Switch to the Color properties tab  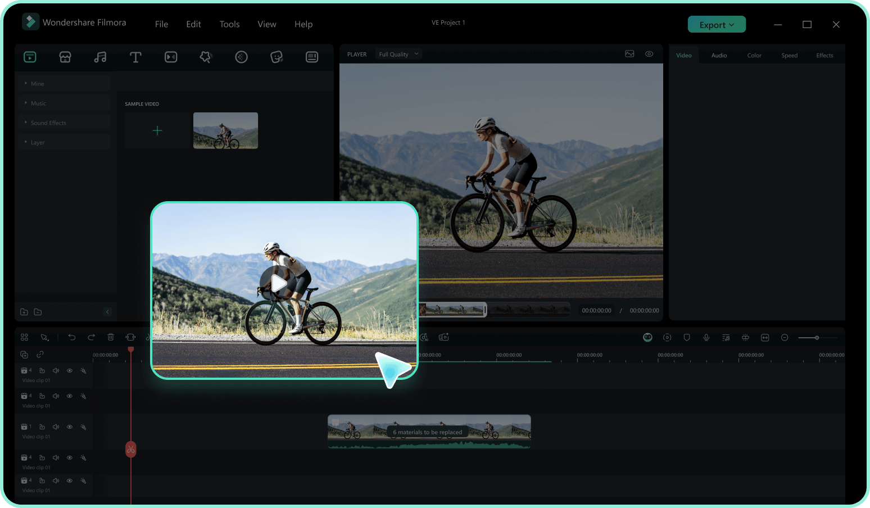click(754, 56)
